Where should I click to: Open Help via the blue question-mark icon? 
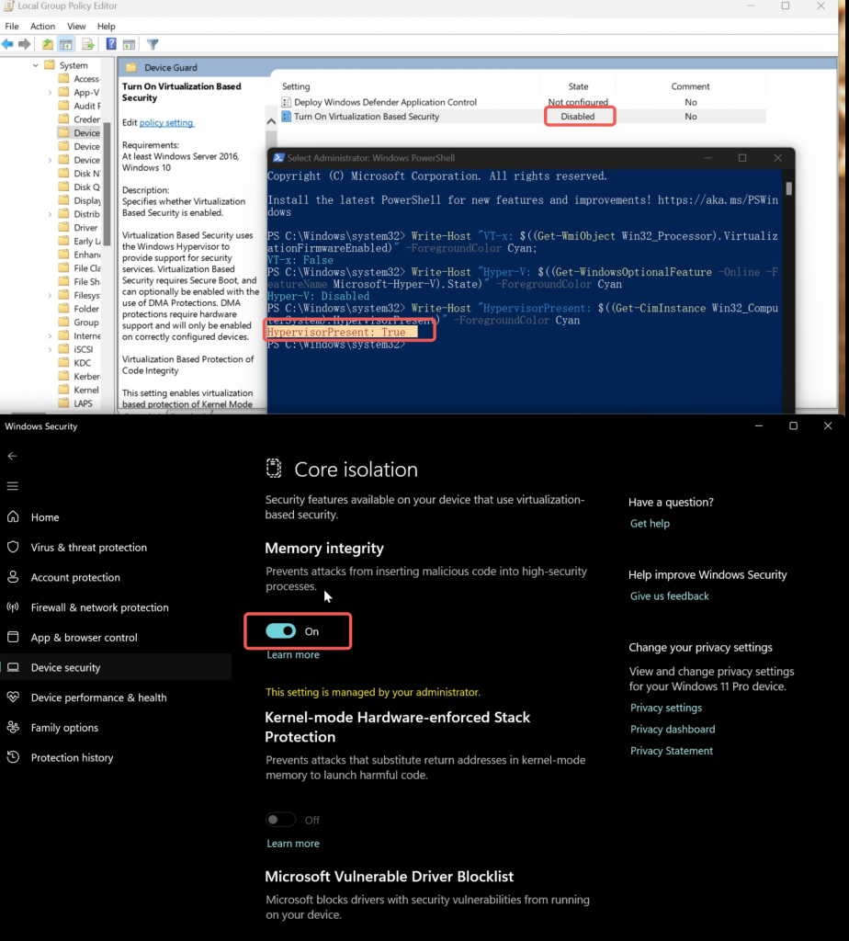(x=111, y=44)
